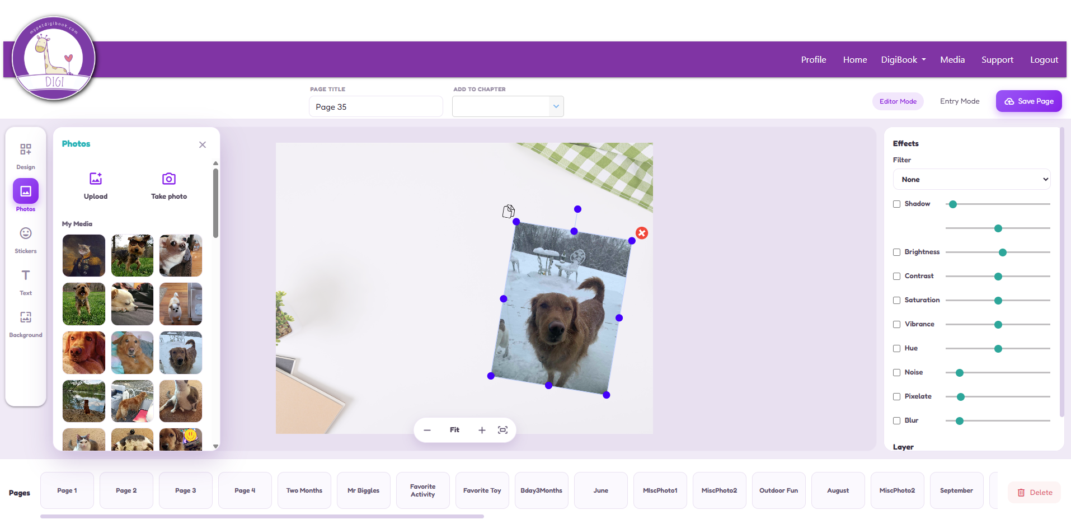
Task: Enable the Shadow checkbox
Action: (x=896, y=204)
